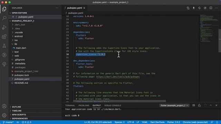Expand the android folder

[x=18, y=36]
